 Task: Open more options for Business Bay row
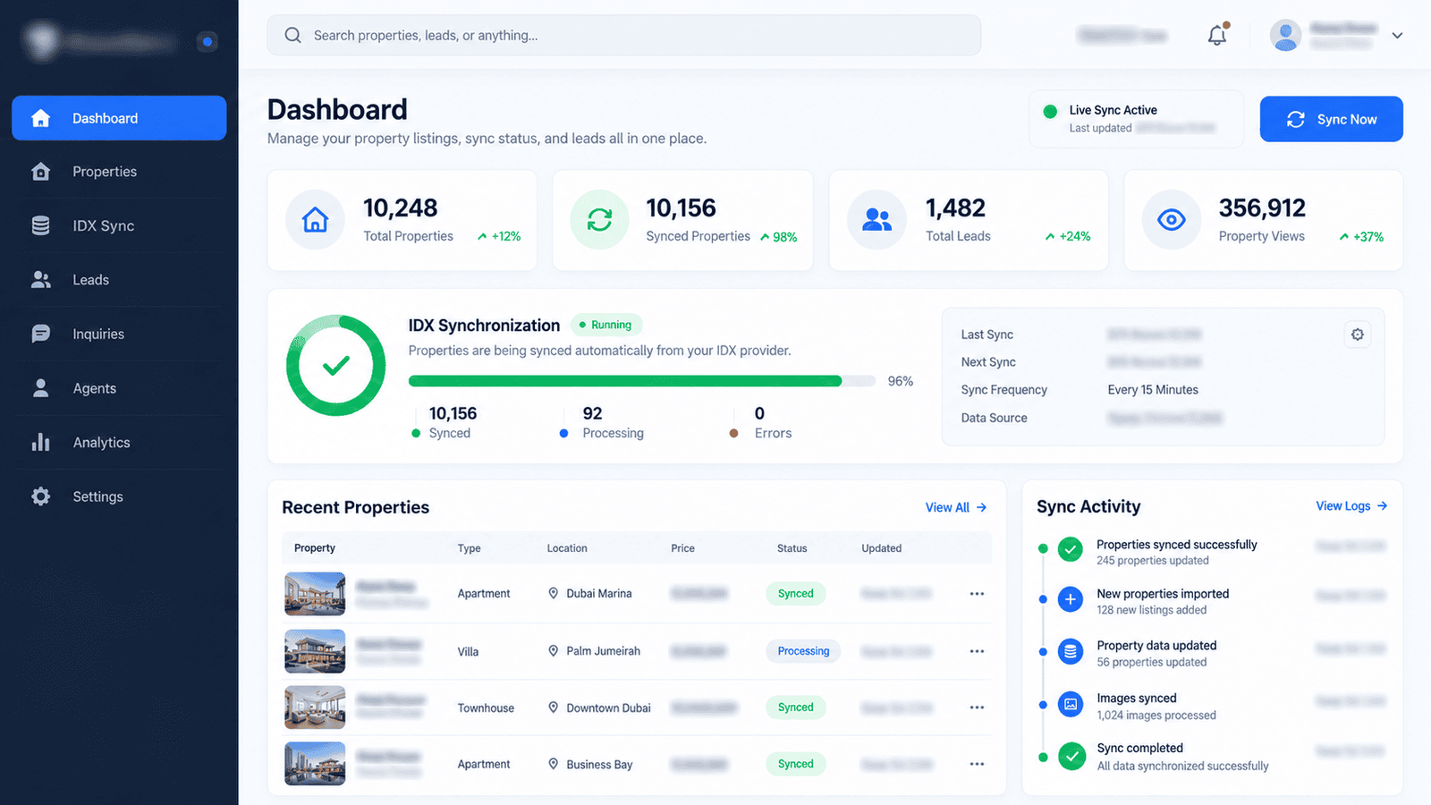pos(977,764)
